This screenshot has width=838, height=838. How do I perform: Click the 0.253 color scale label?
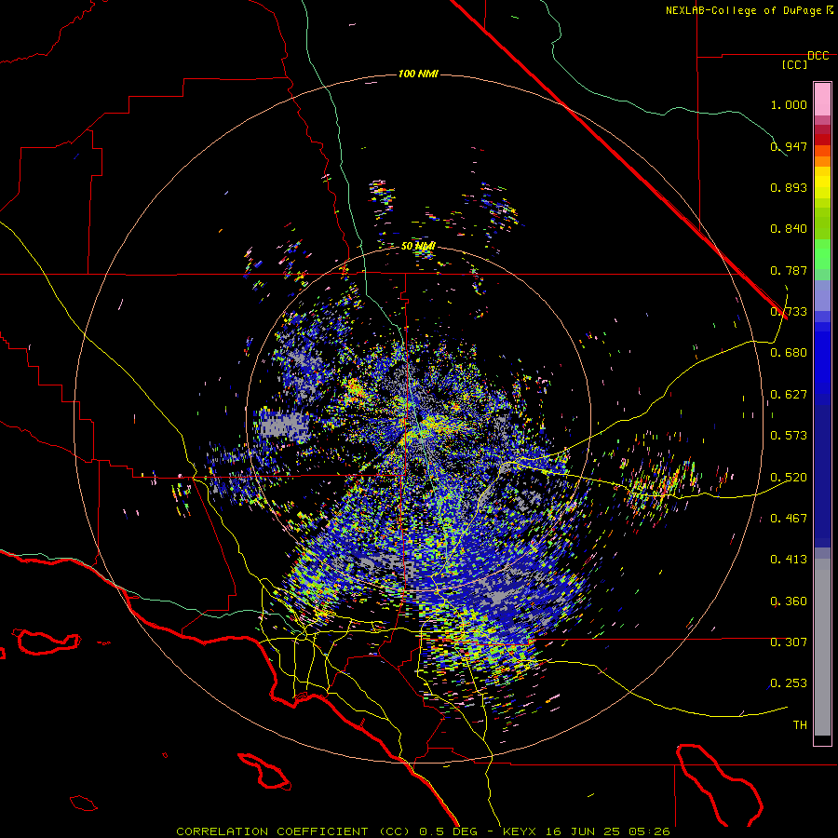[789, 683]
